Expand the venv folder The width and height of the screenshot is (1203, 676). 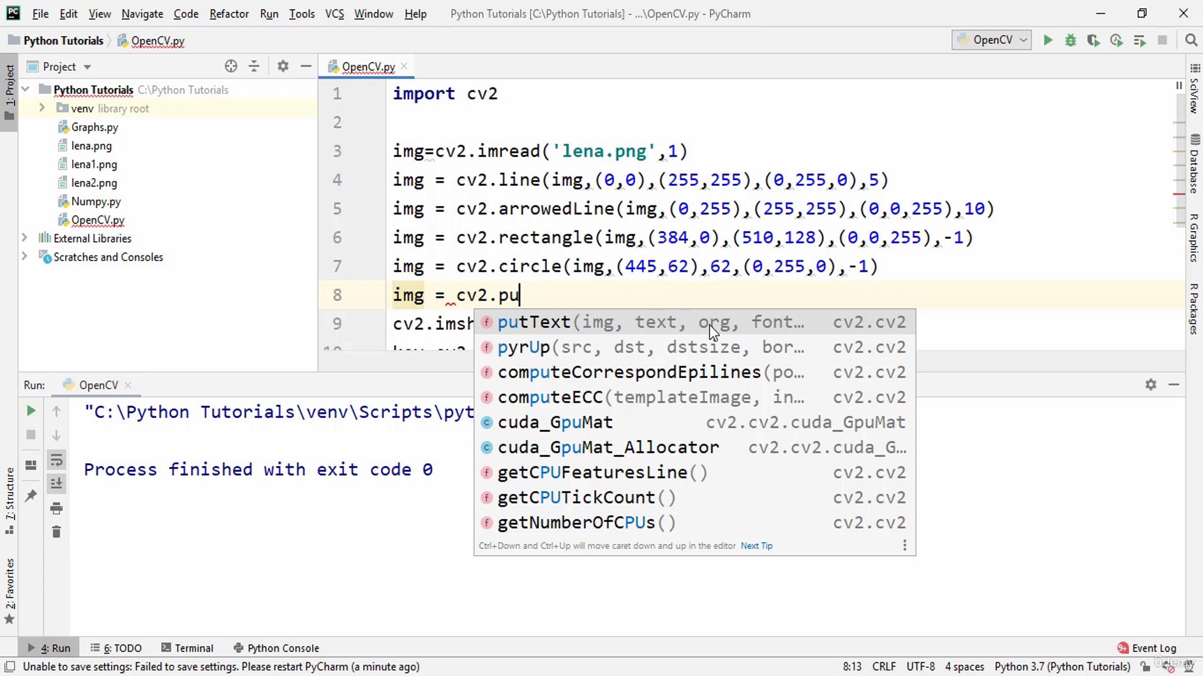click(41, 108)
